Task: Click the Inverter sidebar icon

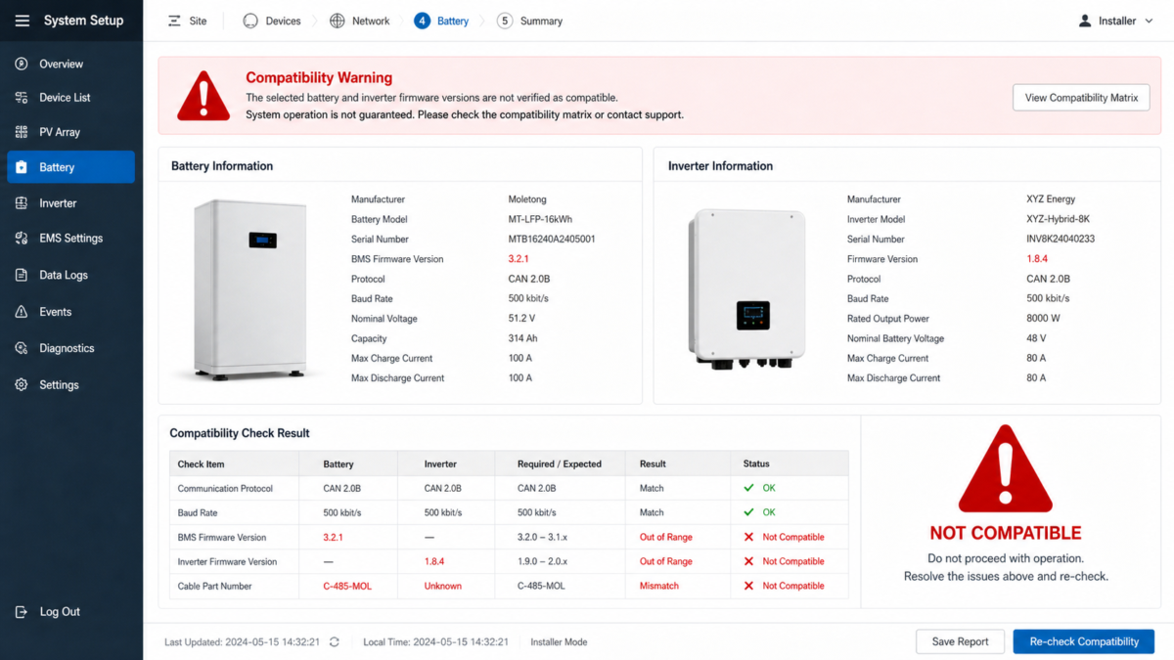Action: pos(21,203)
